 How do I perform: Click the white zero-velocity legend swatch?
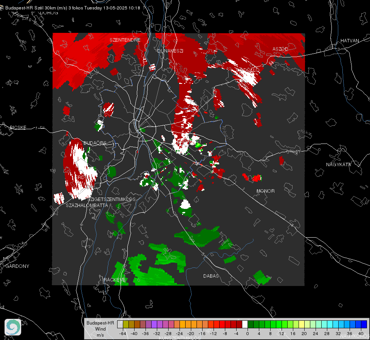click(245, 324)
